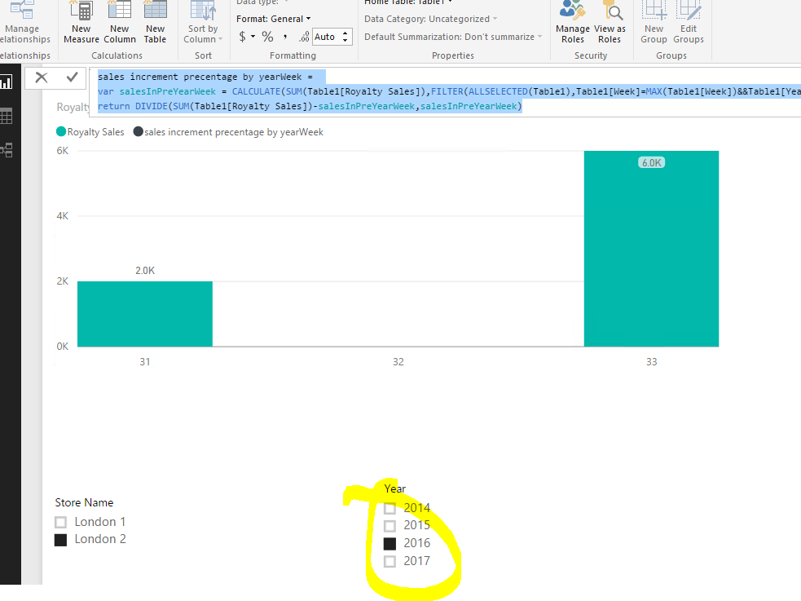Click the 2.0K data label

pyautogui.click(x=145, y=271)
